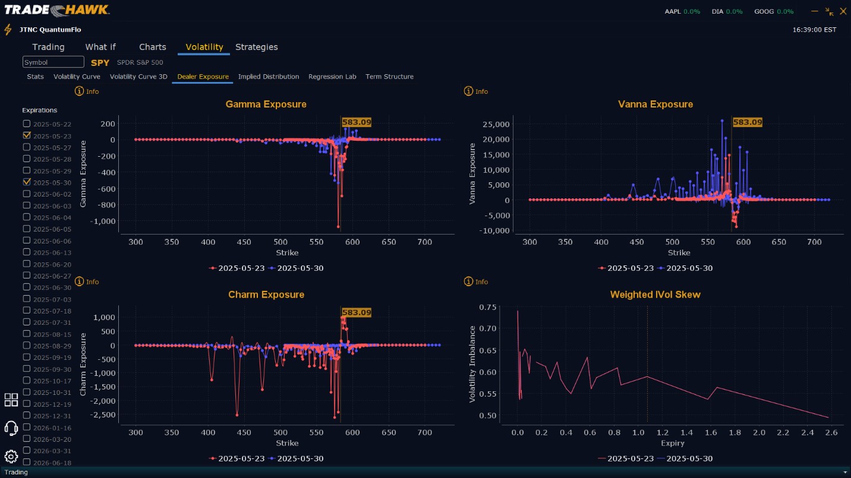Open the Volatility Curve sub-tab
The height and width of the screenshot is (478, 851).
77,77
